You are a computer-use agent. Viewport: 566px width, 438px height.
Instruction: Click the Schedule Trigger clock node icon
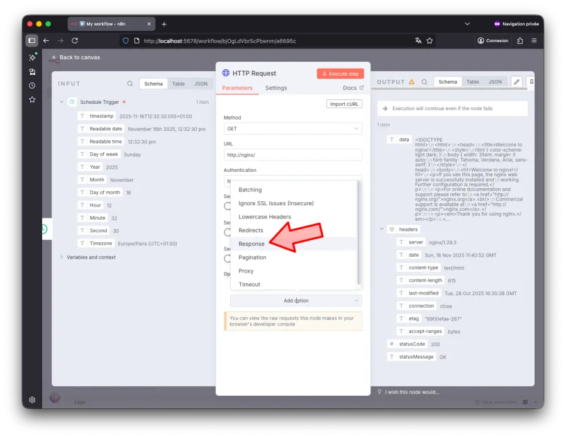point(70,101)
